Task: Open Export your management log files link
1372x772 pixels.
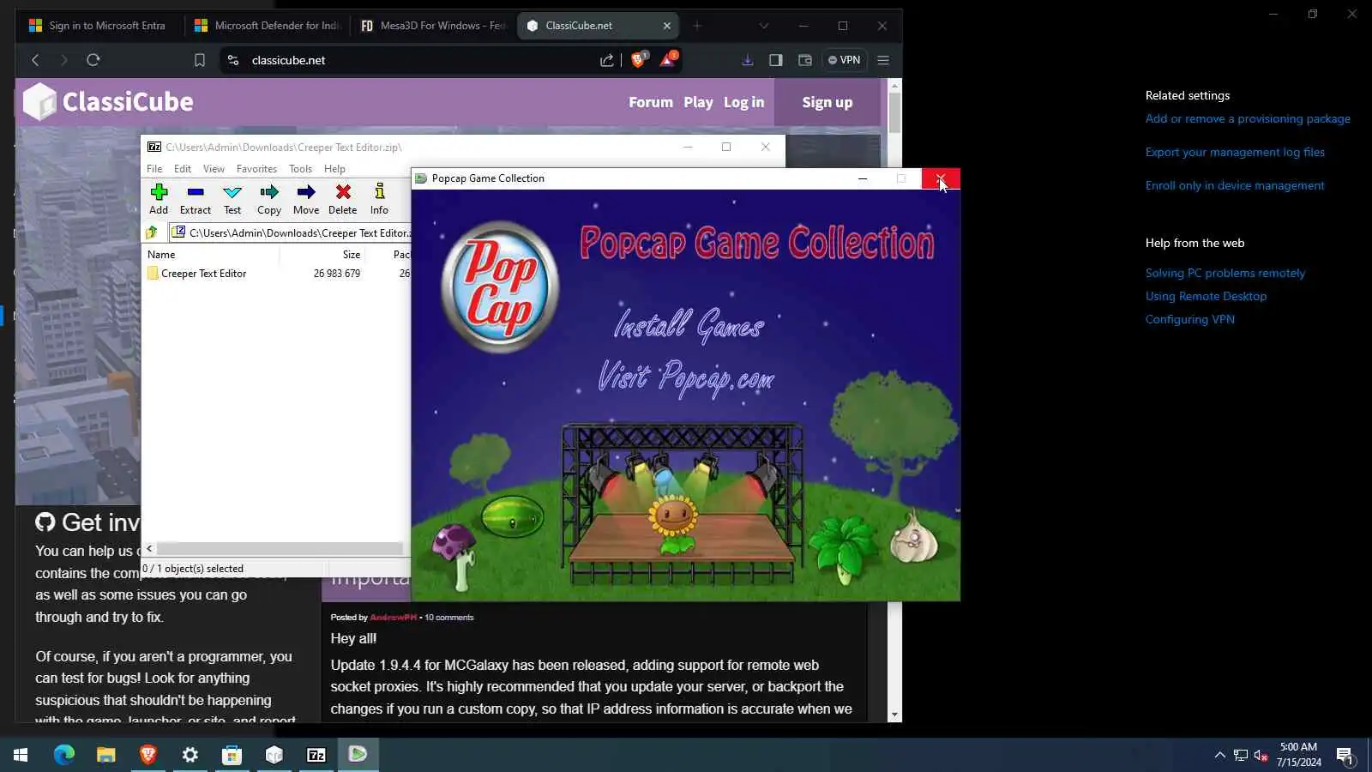Action: tap(1235, 153)
